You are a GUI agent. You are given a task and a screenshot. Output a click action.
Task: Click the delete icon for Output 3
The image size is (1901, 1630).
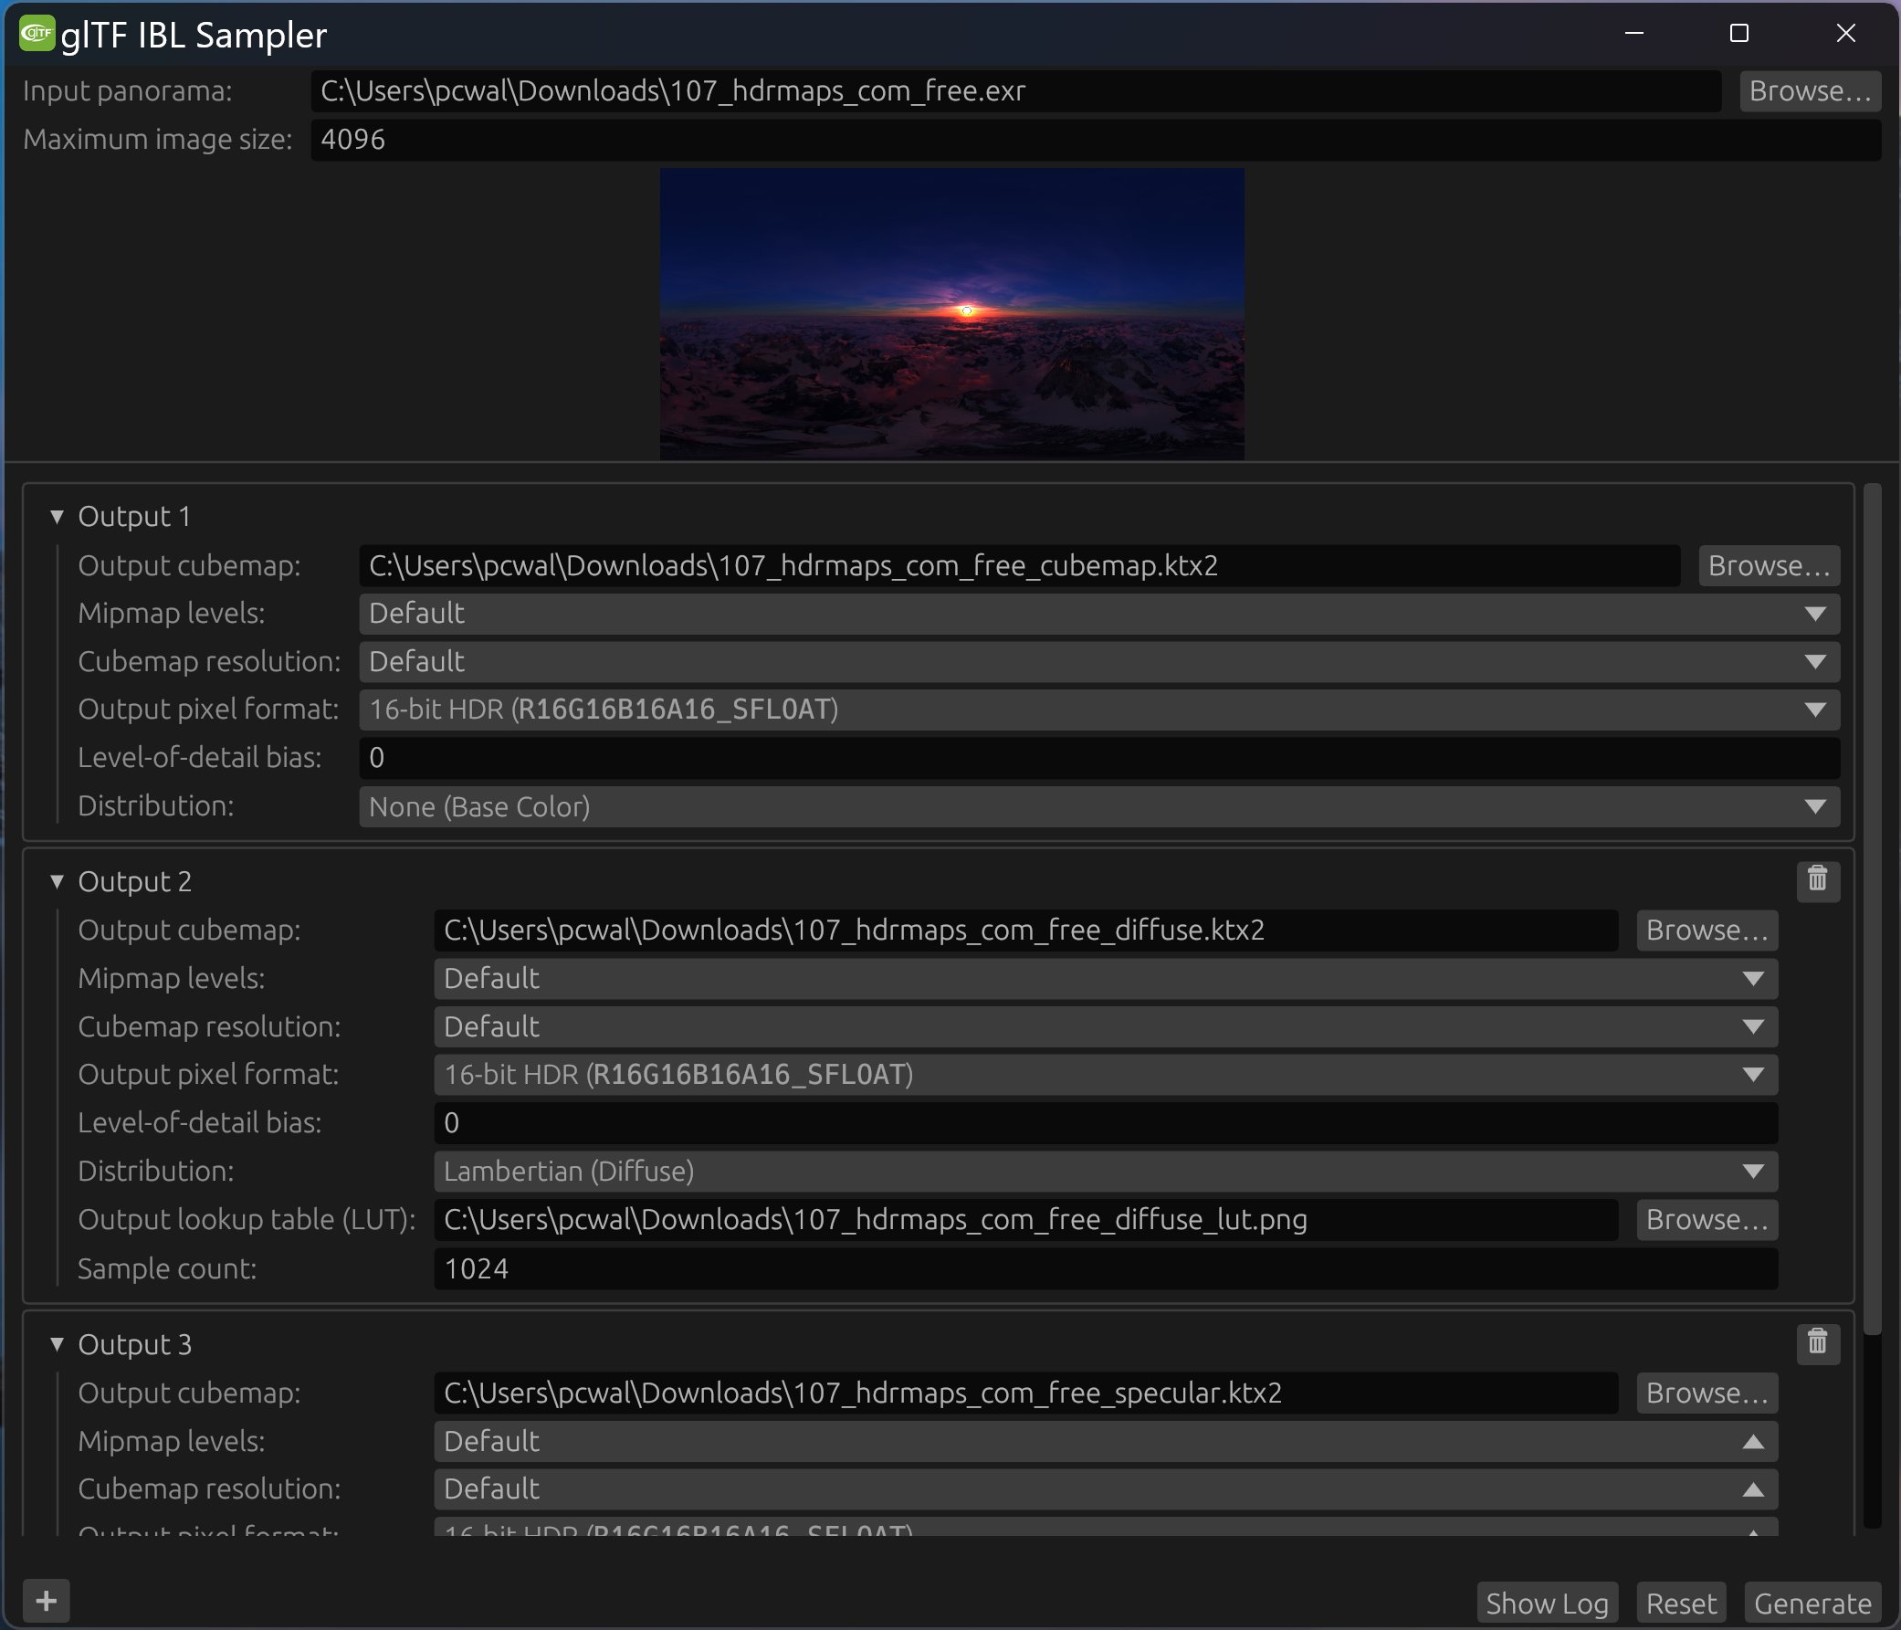pos(1819,1341)
